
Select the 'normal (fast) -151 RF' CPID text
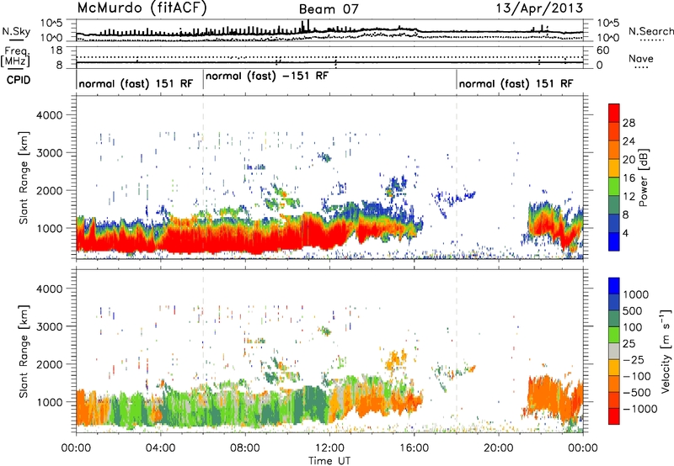click(267, 77)
